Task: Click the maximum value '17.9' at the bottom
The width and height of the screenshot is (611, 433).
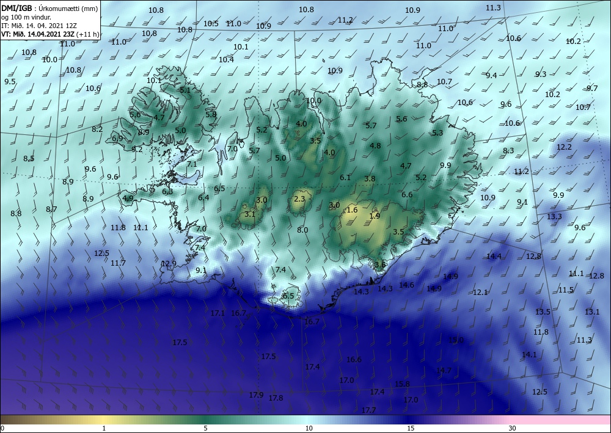Action: [257, 395]
